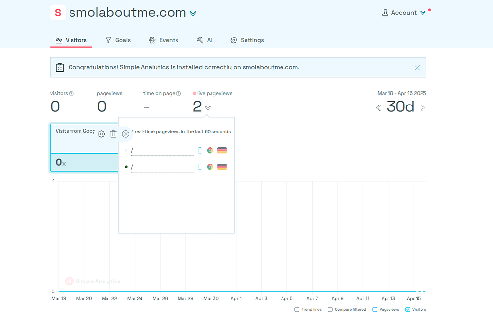Dismiss the installation congratulations banner
The width and height of the screenshot is (493, 316).
(417, 67)
